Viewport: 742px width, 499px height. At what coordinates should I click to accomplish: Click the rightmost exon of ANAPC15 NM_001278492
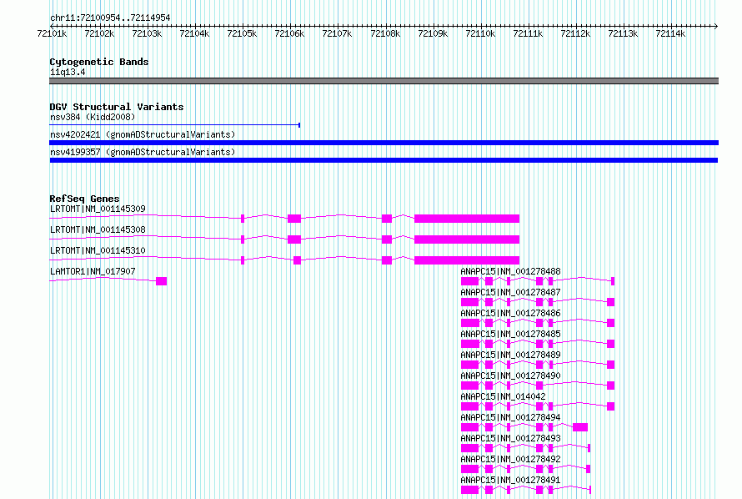pyautogui.click(x=589, y=469)
